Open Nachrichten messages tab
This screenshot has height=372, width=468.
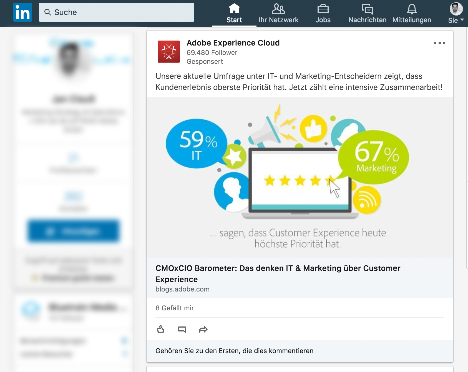(367, 13)
